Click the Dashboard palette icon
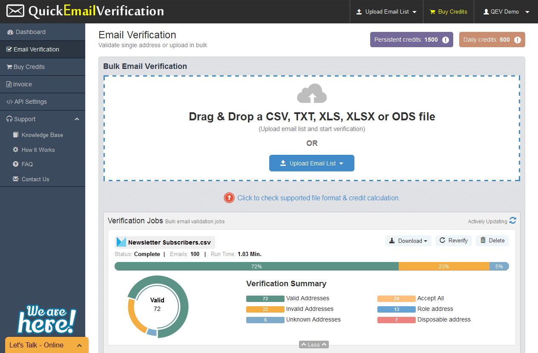Image resolution: width=538 pixels, height=353 pixels. pyautogui.click(x=10, y=32)
